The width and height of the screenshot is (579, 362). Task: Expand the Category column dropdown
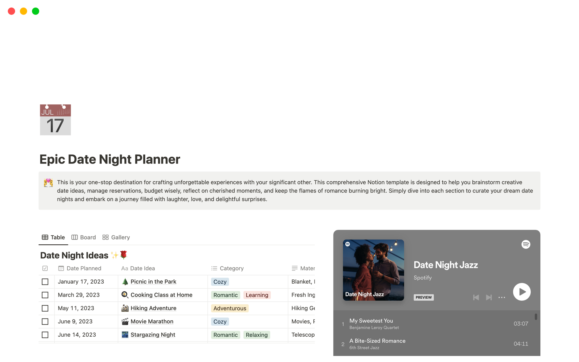tap(231, 268)
